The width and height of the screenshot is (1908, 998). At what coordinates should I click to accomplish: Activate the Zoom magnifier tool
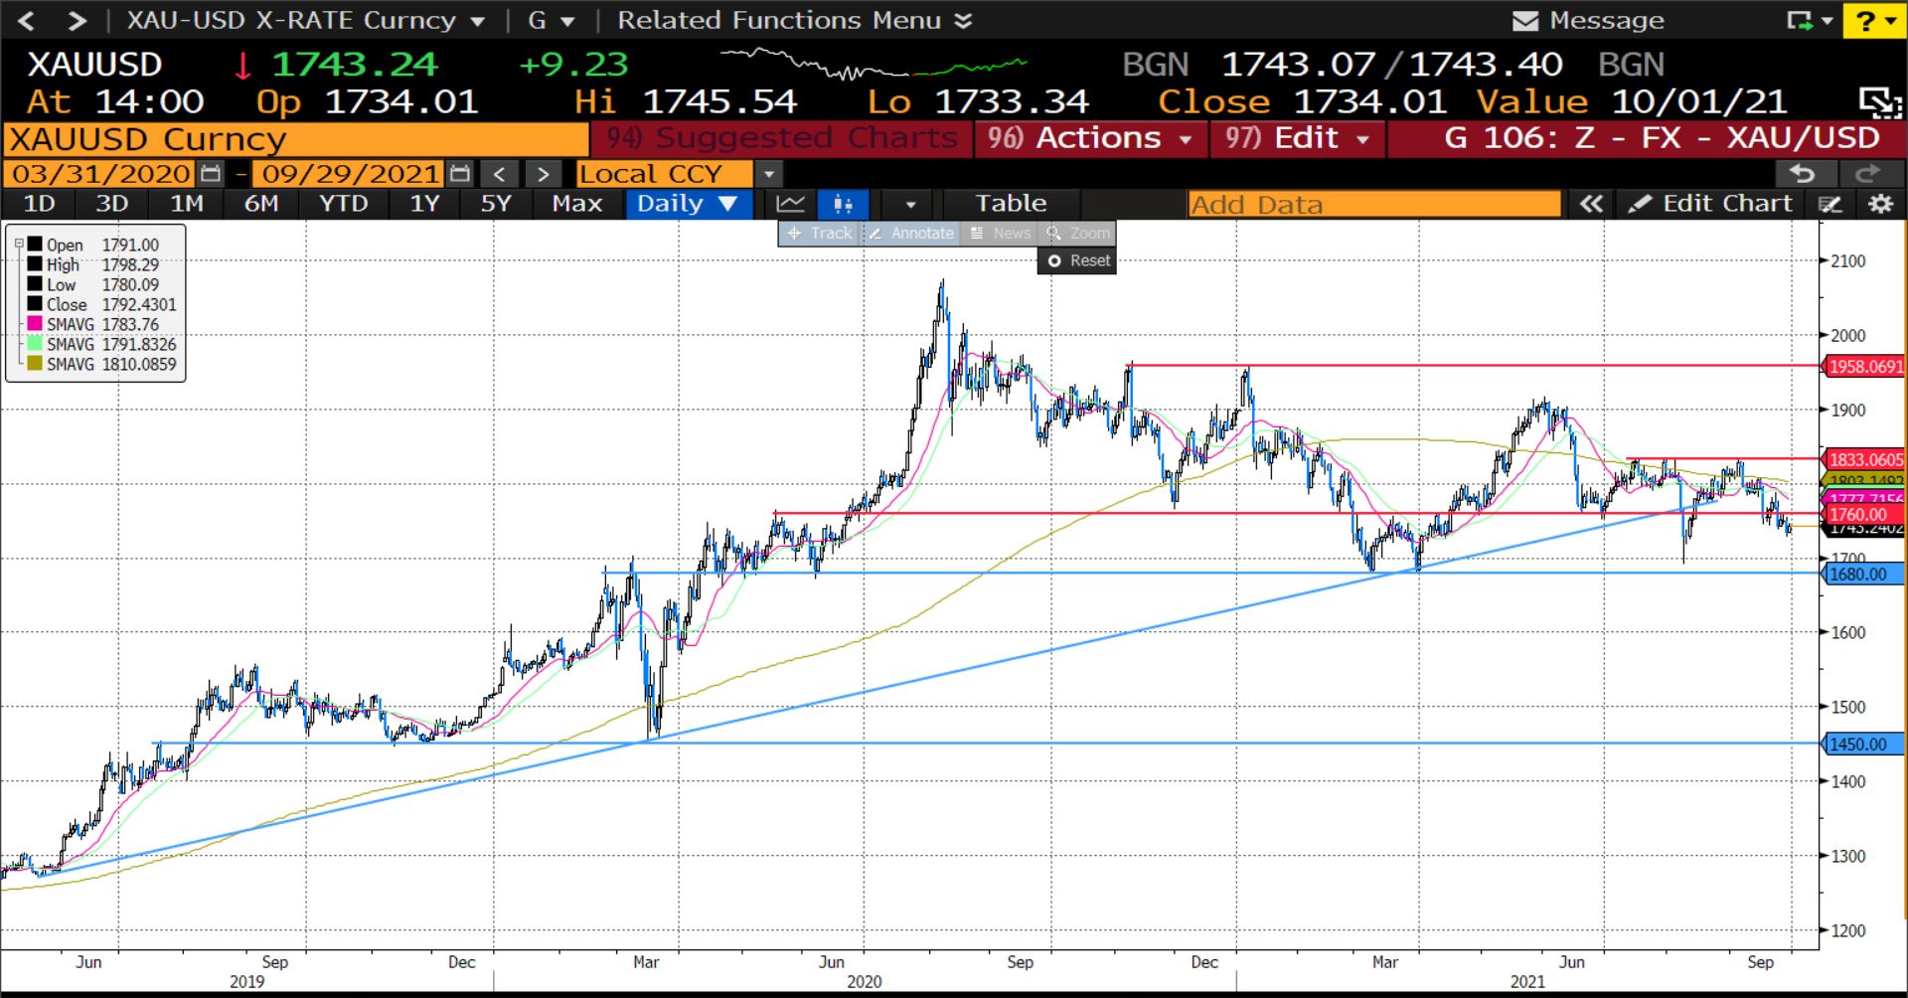[x=1077, y=233]
